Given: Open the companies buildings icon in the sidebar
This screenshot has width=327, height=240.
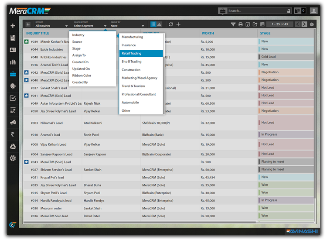Looking at the screenshot, I should pyautogui.click(x=13, y=62).
